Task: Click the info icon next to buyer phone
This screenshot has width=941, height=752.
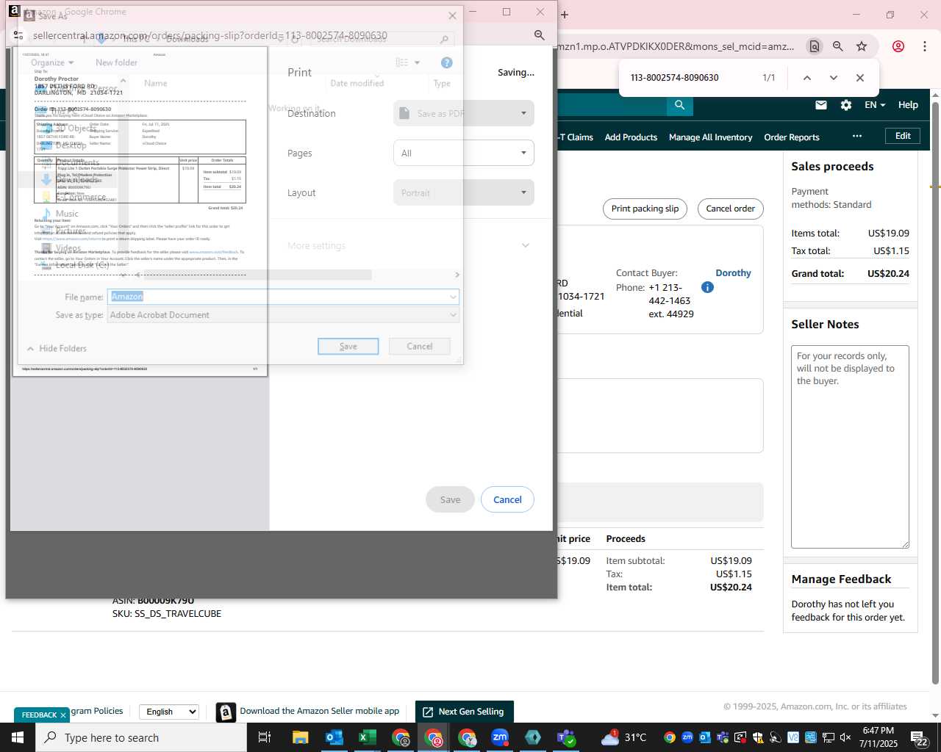Action: click(x=707, y=287)
